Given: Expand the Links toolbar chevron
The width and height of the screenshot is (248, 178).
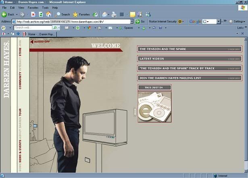Looking at the screenshot, I should pos(246,27).
